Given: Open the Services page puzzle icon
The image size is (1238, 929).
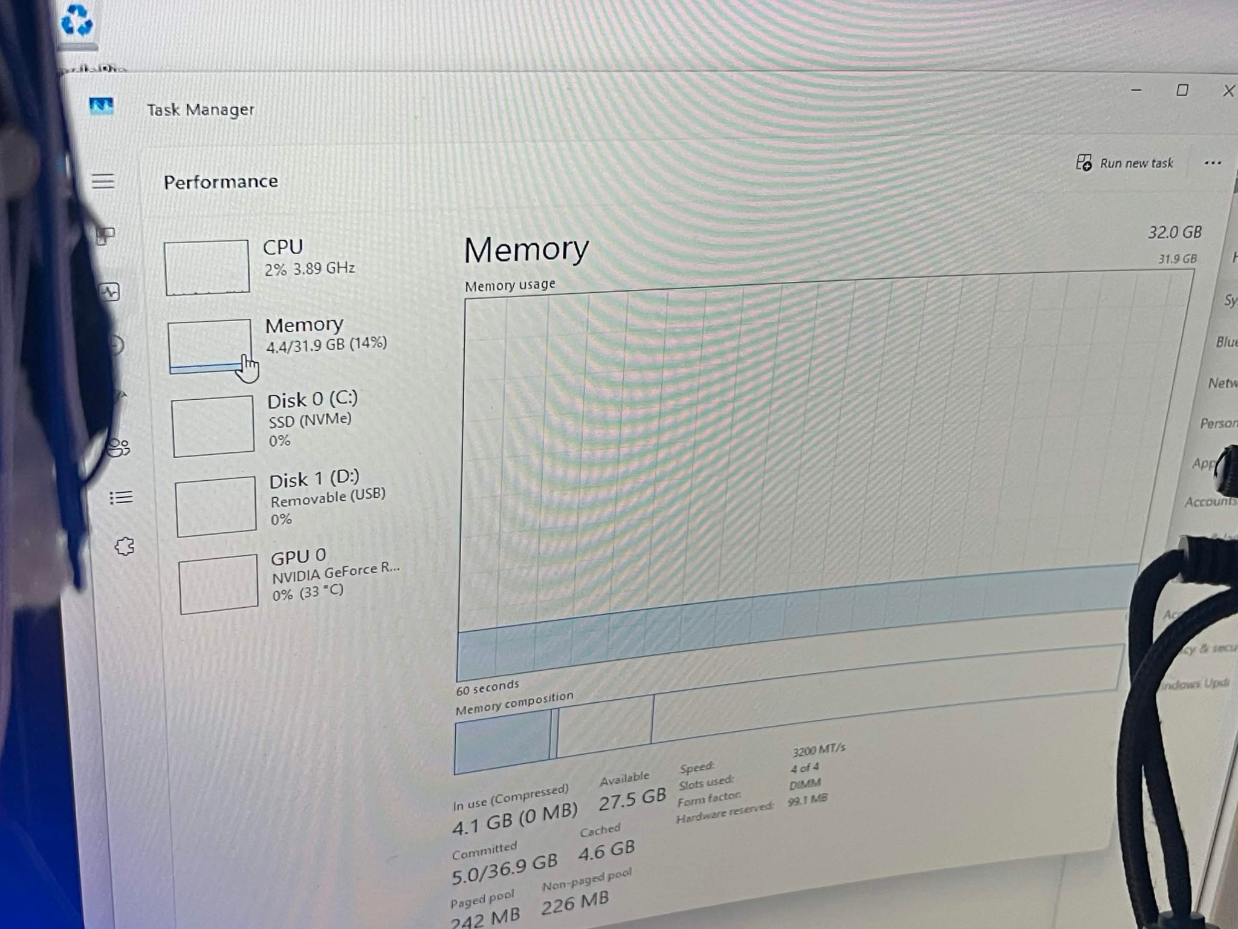Looking at the screenshot, I should pyautogui.click(x=125, y=547).
